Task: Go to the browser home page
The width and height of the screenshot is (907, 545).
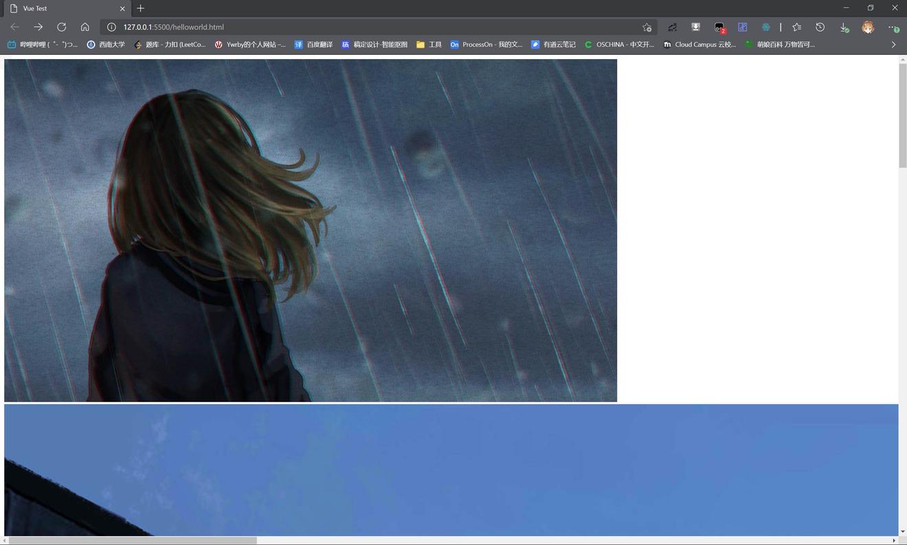Action: click(x=85, y=27)
